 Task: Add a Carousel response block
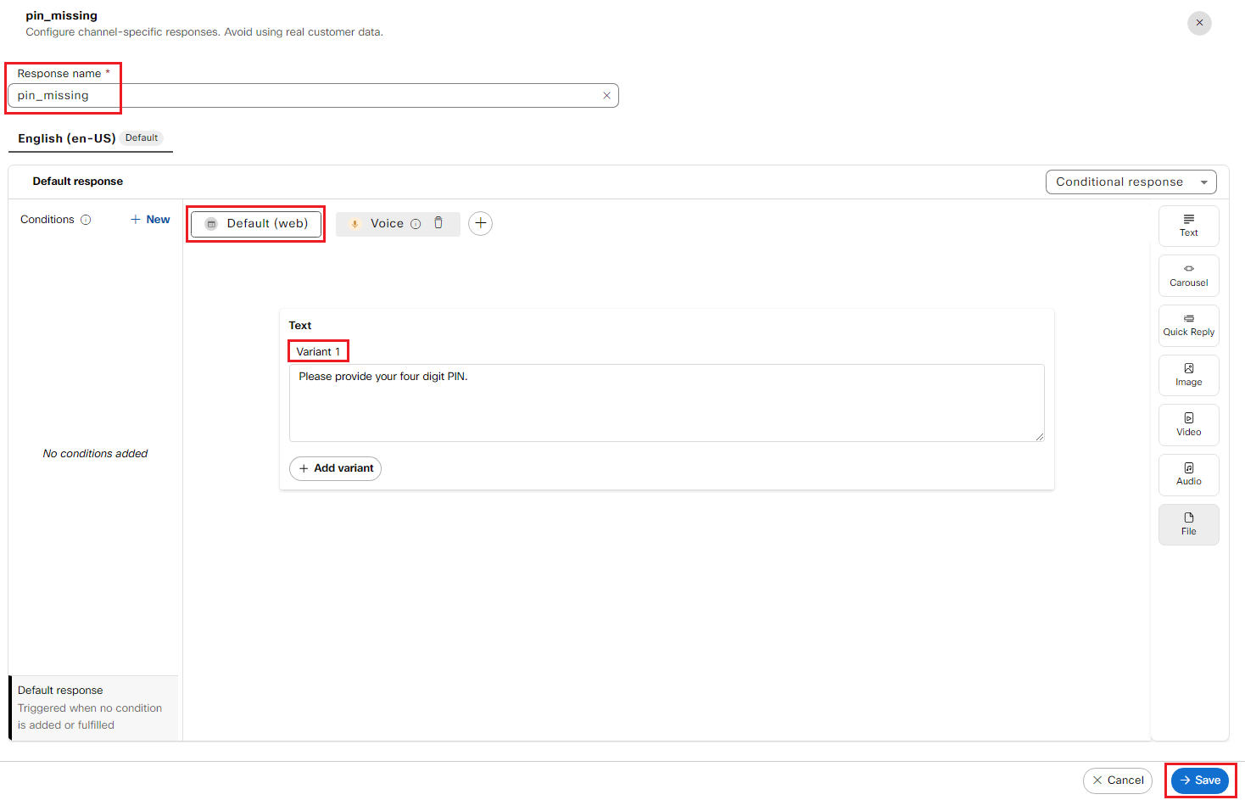(x=1188, y=276)
